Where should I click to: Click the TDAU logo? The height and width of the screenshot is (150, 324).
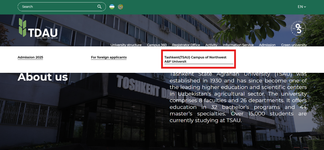38,29
